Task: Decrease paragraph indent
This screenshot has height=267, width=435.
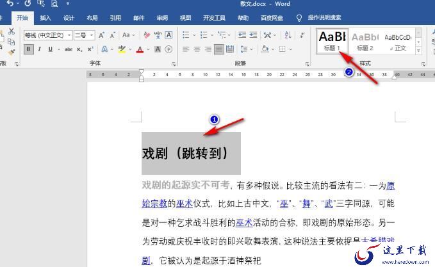Action: coord(242,35)
